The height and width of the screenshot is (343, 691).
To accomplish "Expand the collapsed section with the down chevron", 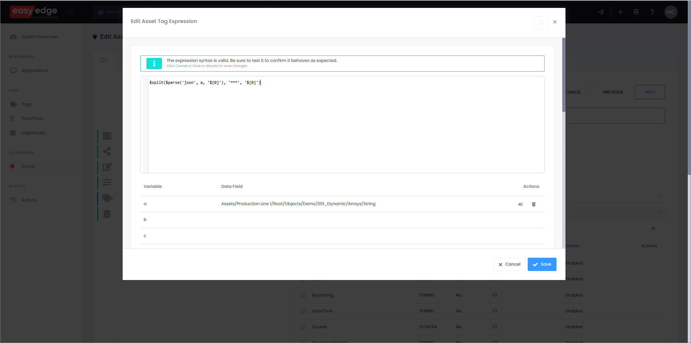I will (659, 197).
